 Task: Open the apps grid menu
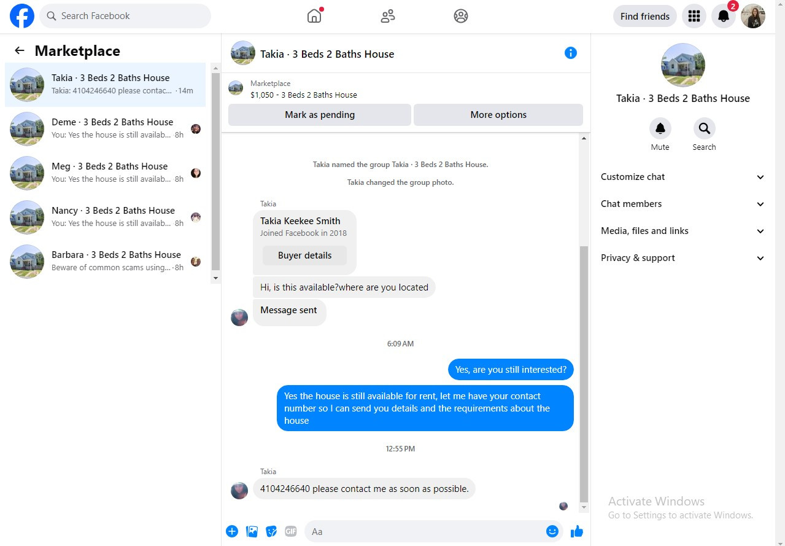tap(694, 16)
